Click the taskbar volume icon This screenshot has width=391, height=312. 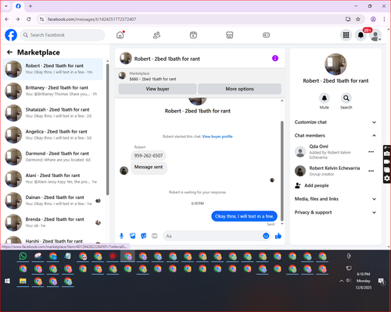(349, 281)
